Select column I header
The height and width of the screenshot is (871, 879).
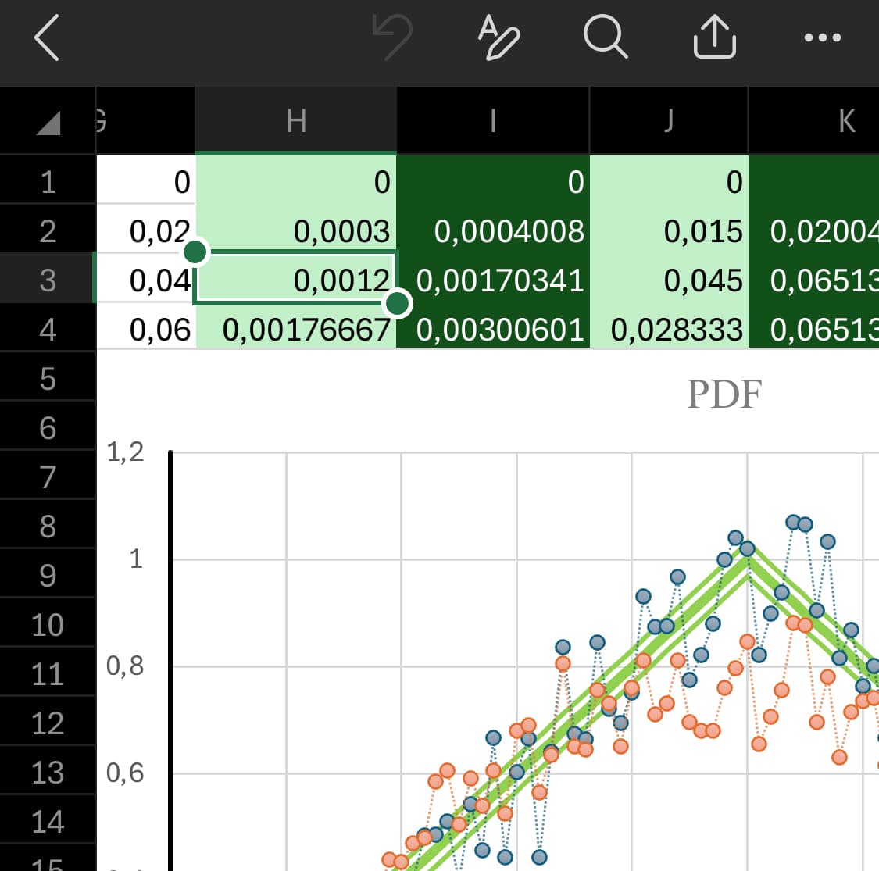click(493, 122)
